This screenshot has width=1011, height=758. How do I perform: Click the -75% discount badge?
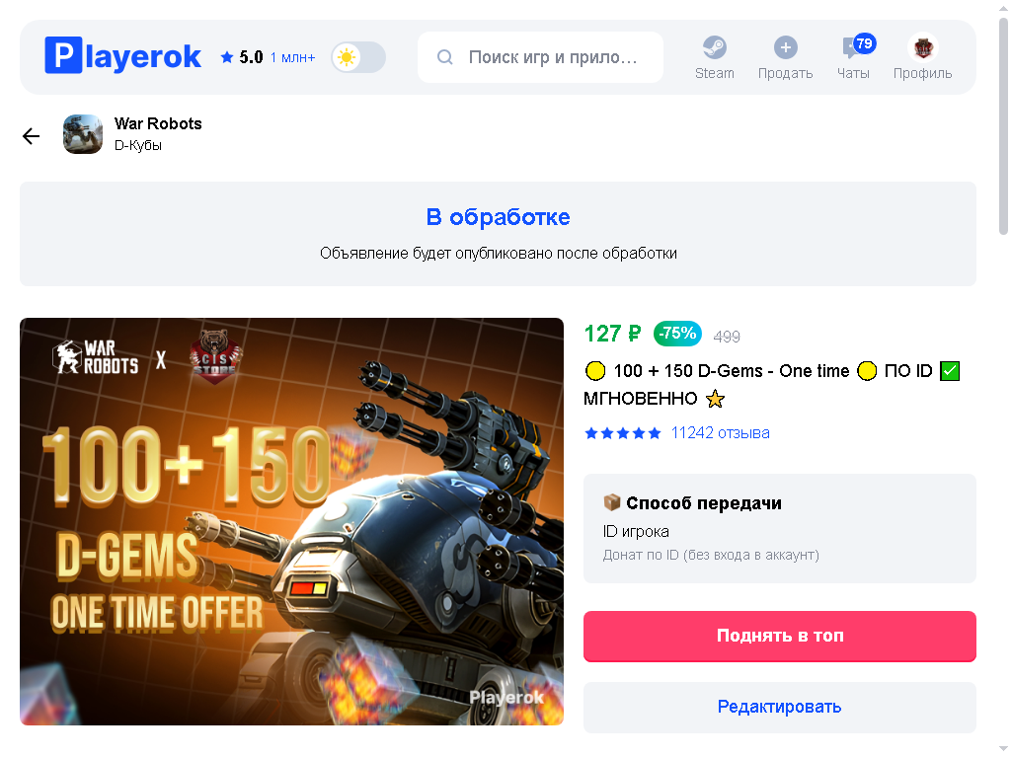click(677, 334)
